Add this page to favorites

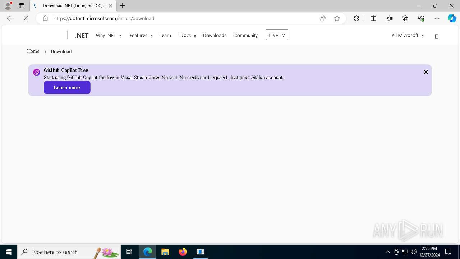[337, 18]
